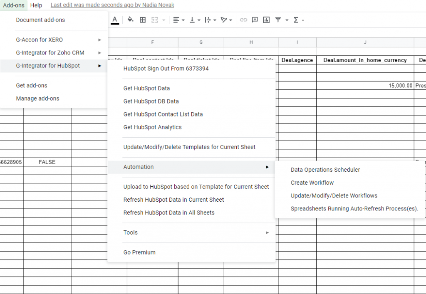This screenshot has width=426, height=294.
Task: Select the cell ending in 6628905
Action: coord(11,162)
